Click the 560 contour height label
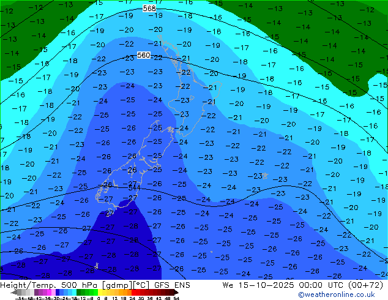388x300 pixels. tap(144, 55)
